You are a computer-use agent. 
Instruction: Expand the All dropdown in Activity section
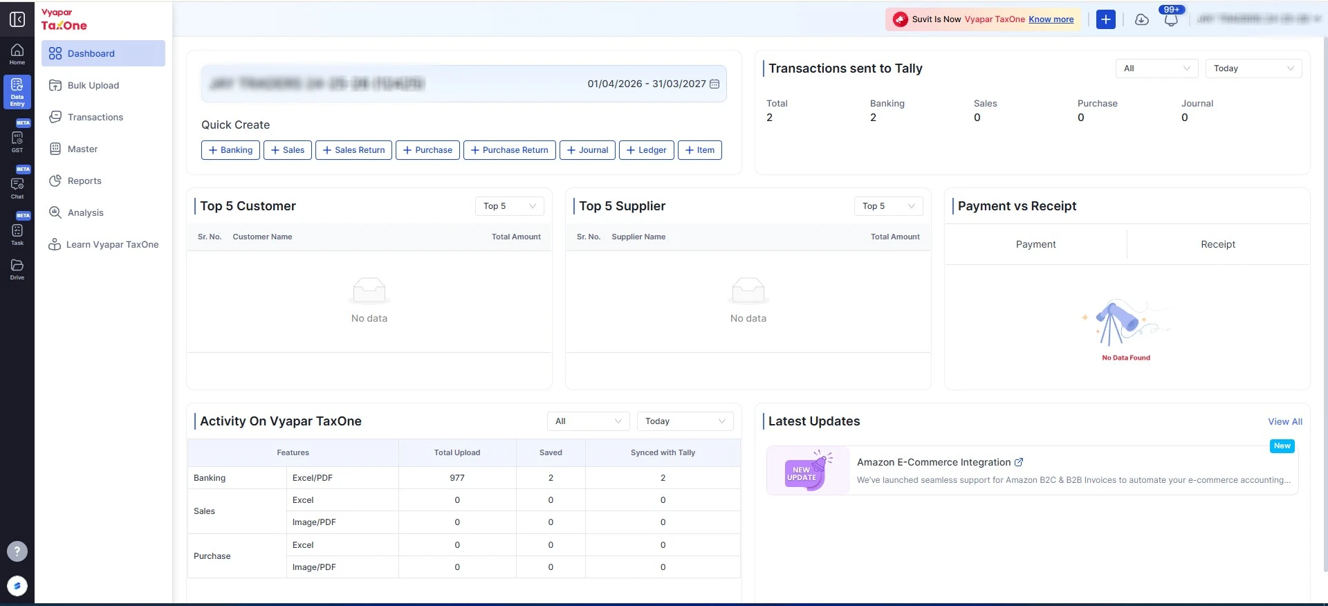click(x=588, y=421)
